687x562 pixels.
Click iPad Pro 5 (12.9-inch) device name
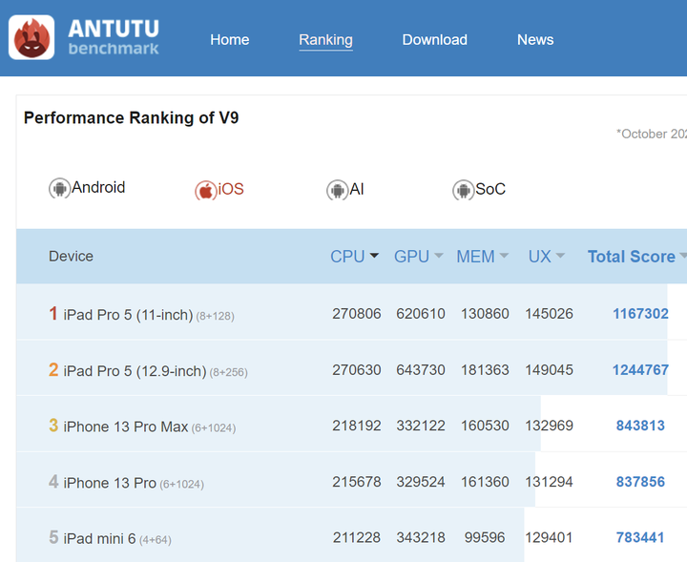(135, 371)
